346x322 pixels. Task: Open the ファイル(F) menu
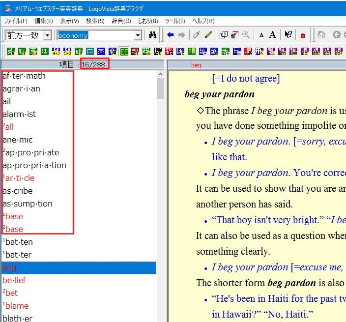pos(16,21)
